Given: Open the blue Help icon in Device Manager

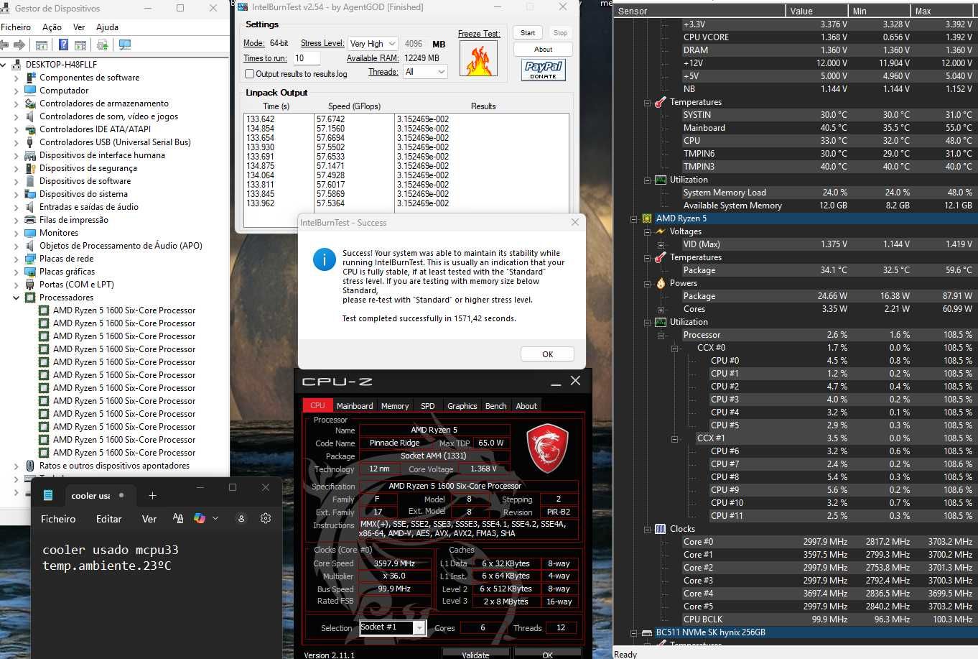Looking at the screenshot, I should (63, 45).
